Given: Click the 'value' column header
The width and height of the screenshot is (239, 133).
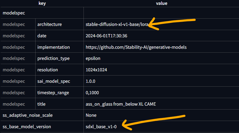Looking at the screenshot, I should point(162,3).
